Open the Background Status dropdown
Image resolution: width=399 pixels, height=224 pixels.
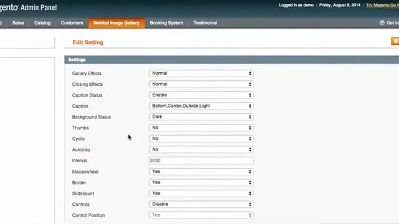[x=201, y=117]
